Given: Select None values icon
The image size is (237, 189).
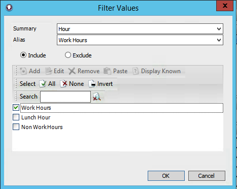Looking at the screenshot, I should (x=63, y=84).
